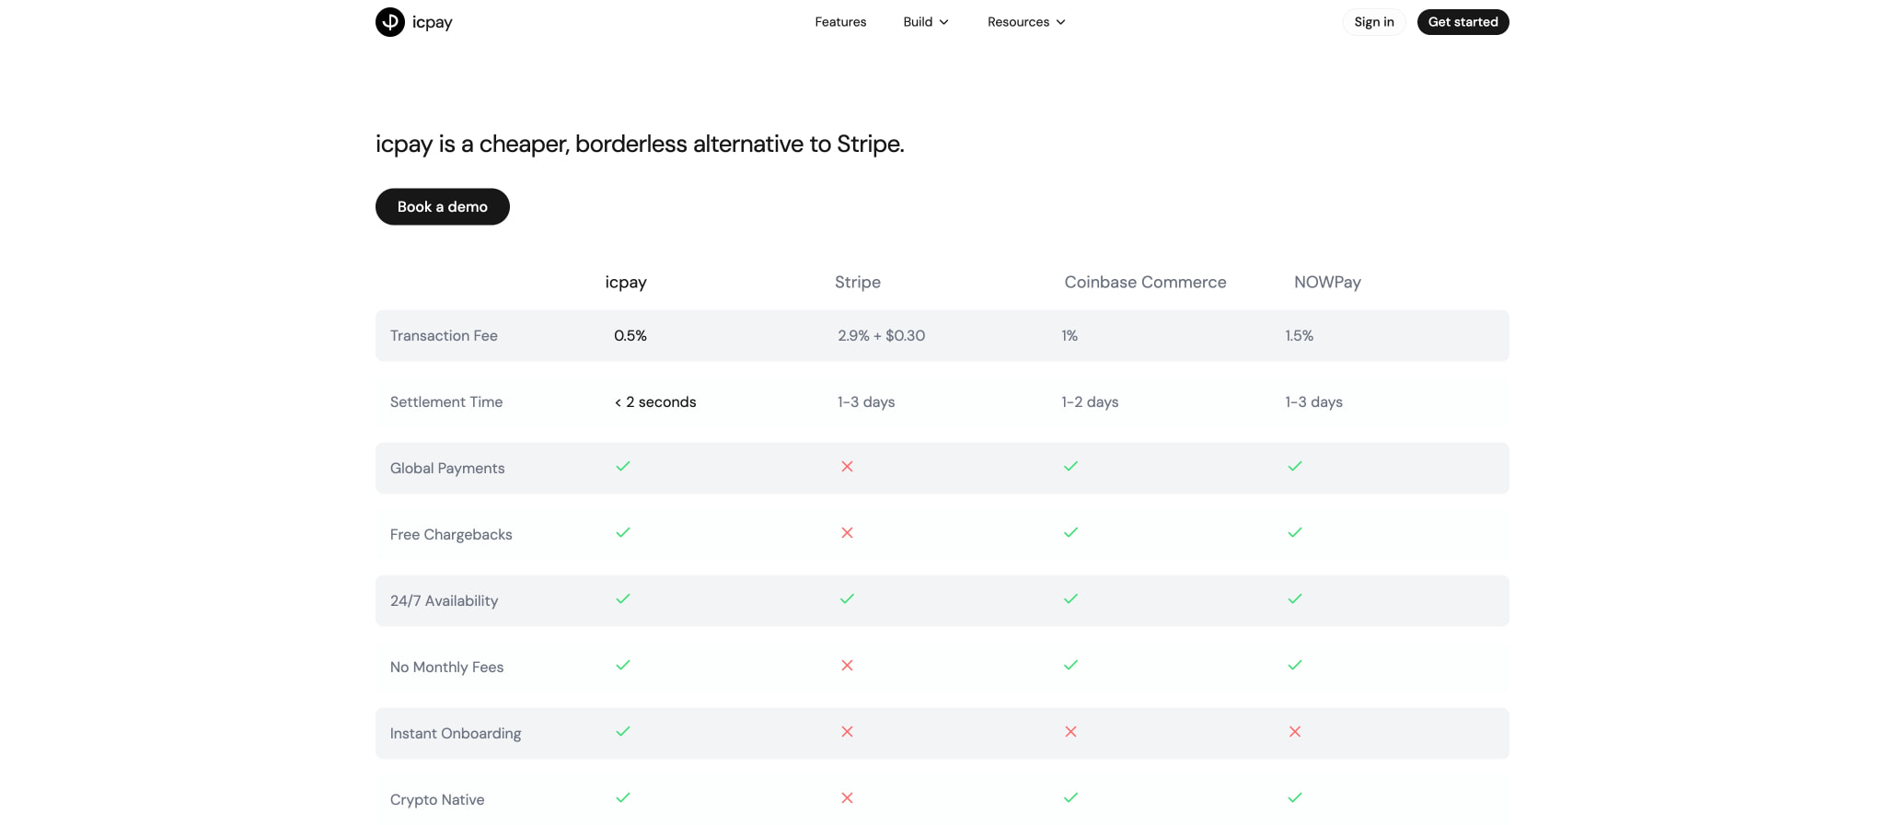This screenshot has width=1885, height=825.
Task: Click the Coinbase Commerce Global Payments checkmark
Action: (x=1070, y=467)
